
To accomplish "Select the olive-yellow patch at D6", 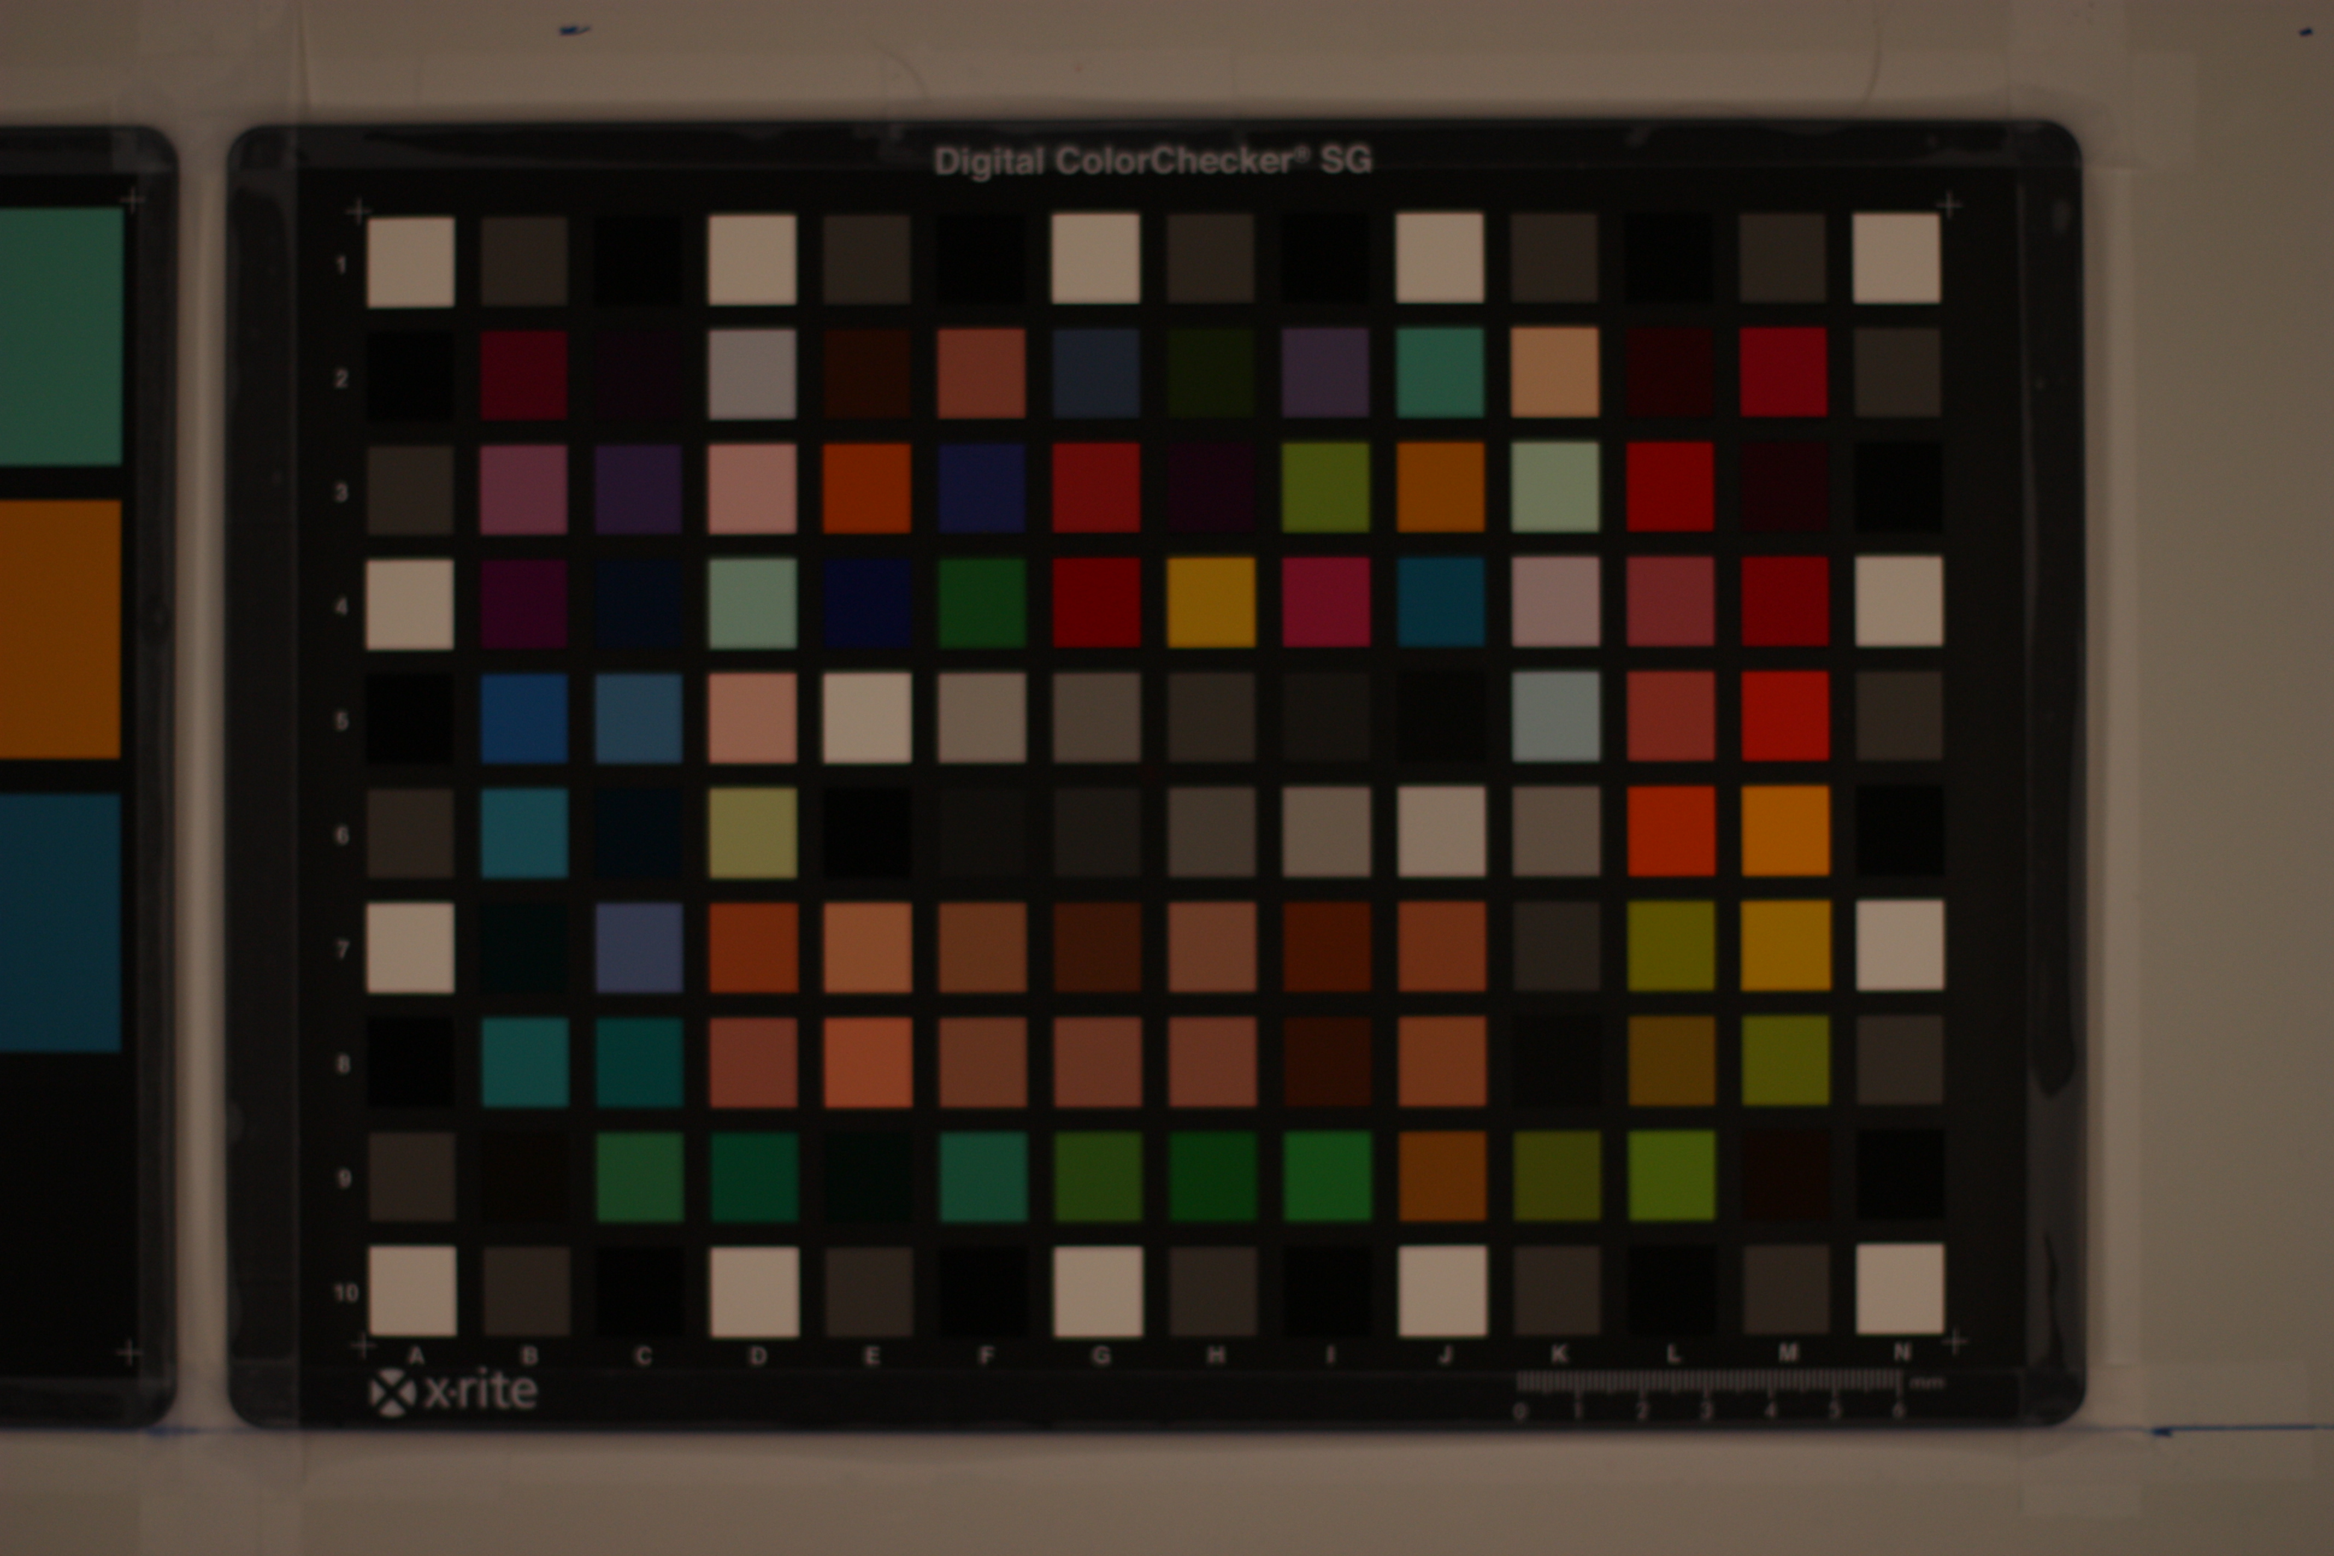I will coord(753,833).
